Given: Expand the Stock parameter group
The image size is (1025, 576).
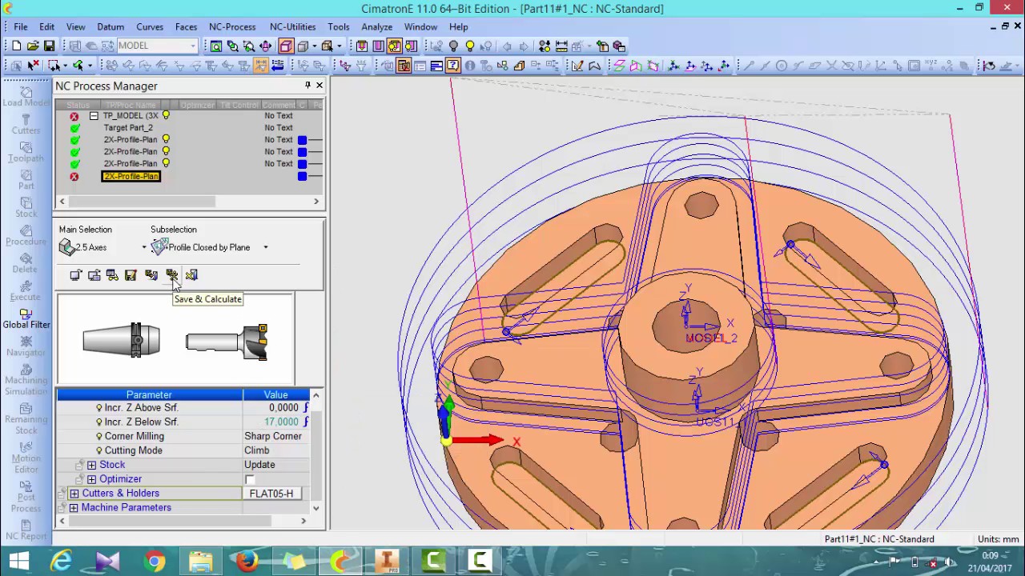Looking at the screenshot, I should coord(91,465).
